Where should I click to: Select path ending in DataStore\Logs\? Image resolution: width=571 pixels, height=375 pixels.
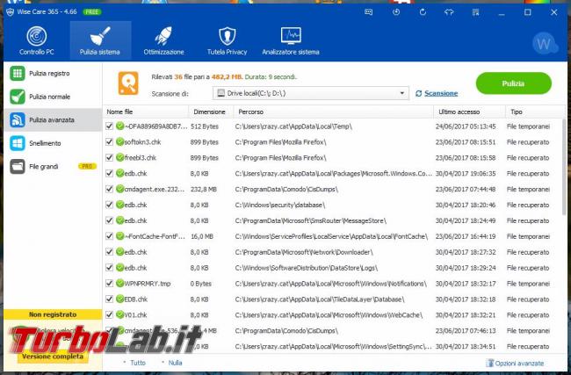(306, 268)
